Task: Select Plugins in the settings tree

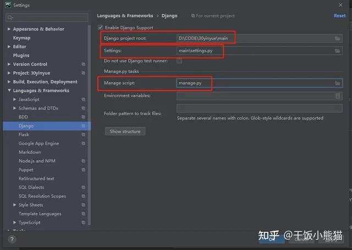Action: (x=21, y=55)
